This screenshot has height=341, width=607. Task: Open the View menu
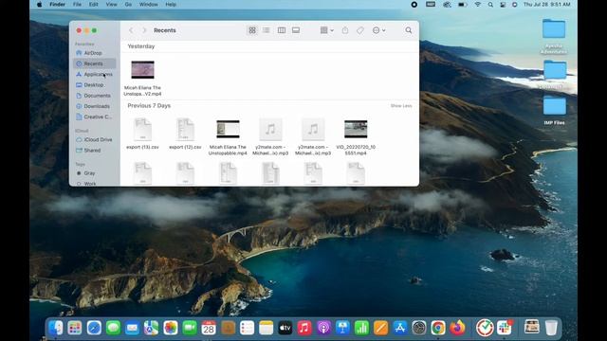pyautogui.click(x=111, y=5)
